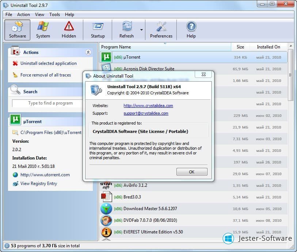Open the crystalidea.com website link

(x=148, y=106)
